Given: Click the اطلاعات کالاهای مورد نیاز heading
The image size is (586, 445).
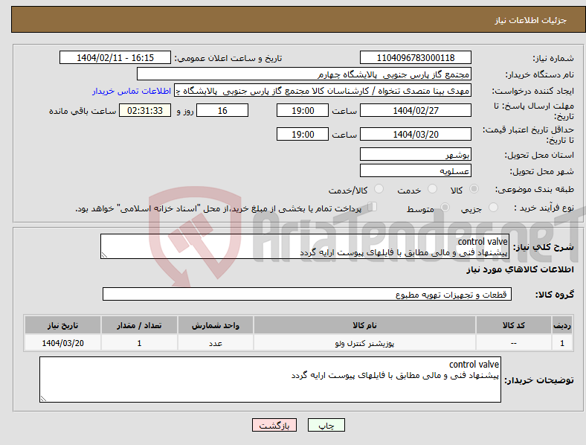Looking at the screenshot, I should pyautogui.click(x=520, y=269).
